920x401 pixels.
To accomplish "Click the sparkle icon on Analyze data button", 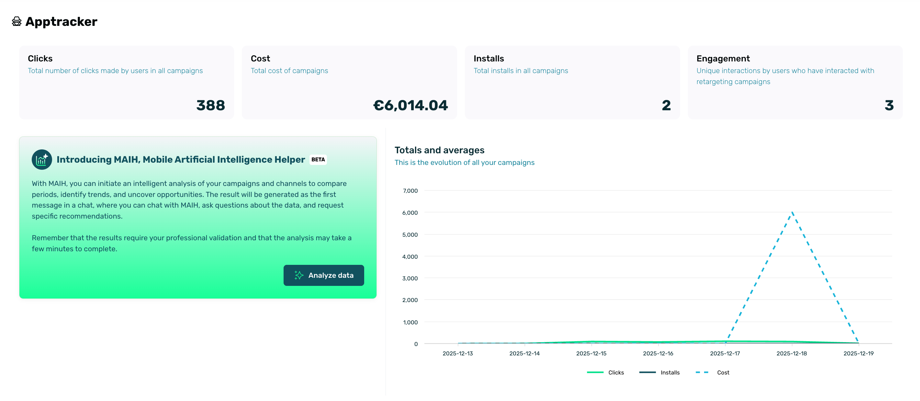I will click(298, 275).
